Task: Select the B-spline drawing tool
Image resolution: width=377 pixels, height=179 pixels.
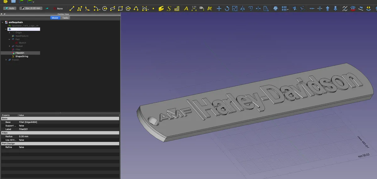Action: pos(136,9)
